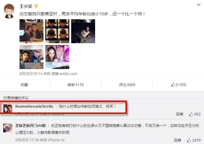Viewport: 204px width, 144px height.
Task: Like the post with 31359 thumbs-up
Action: 178,85
